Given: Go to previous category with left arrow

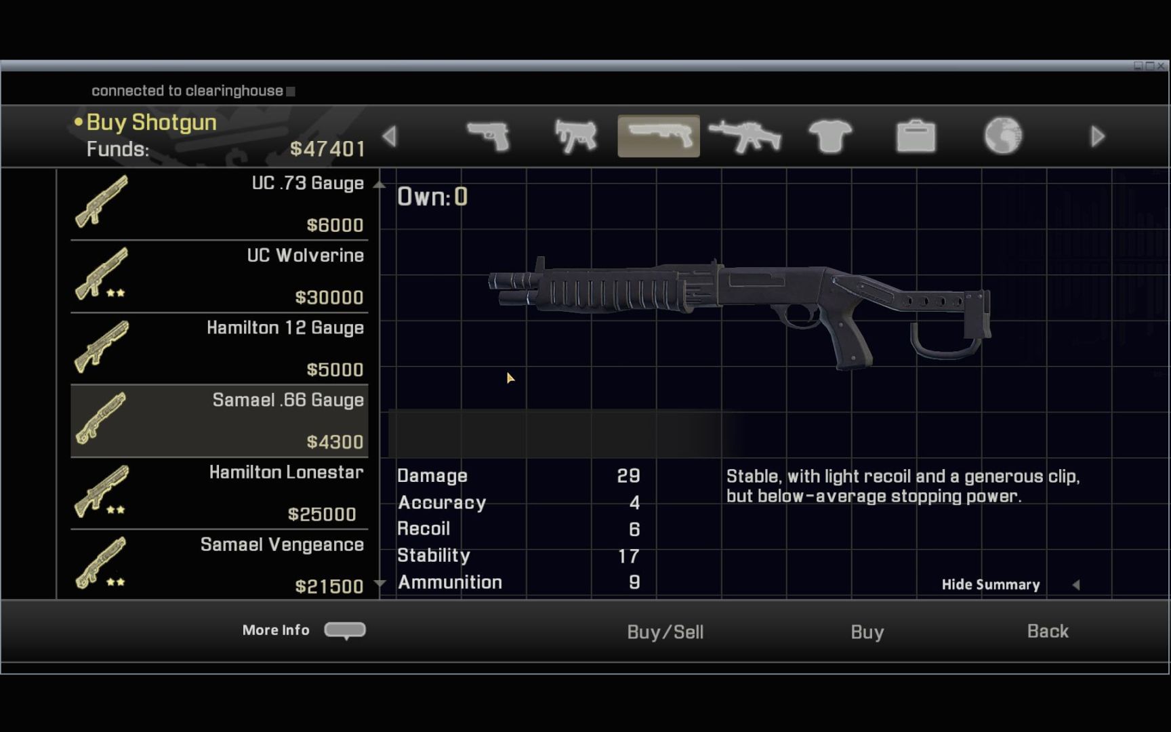Looking at the screenshot, I should tap(389, 136).
